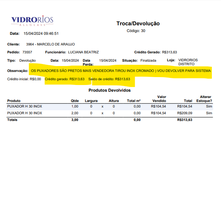Click the R$209,09 total in second row
Screen dimensions: 221x200
point(185,113)
